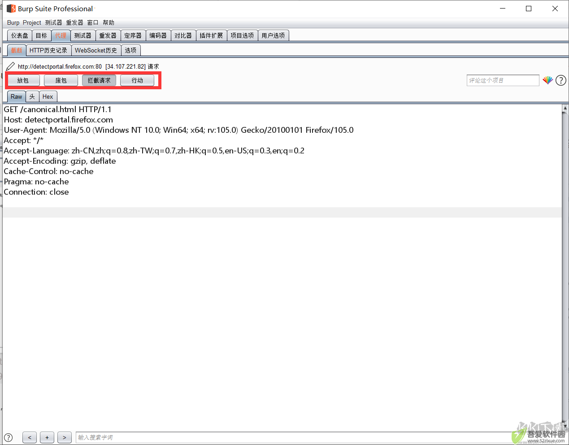This screenshot has height=445, width=569.
Task: Switch to the 项目选项 project options tab
Action: [242, 35]
